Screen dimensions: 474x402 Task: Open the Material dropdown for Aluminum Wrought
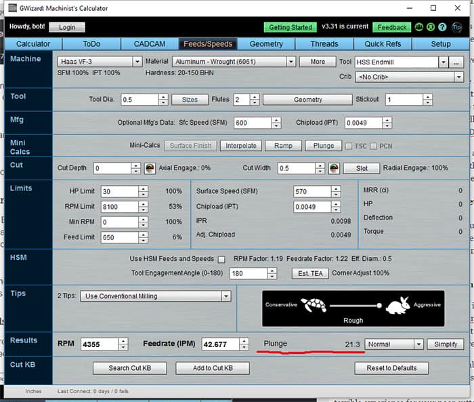tap(290, 62)
